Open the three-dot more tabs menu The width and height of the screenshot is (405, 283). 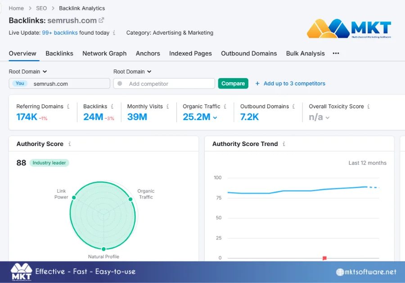[x=336, y=53]
